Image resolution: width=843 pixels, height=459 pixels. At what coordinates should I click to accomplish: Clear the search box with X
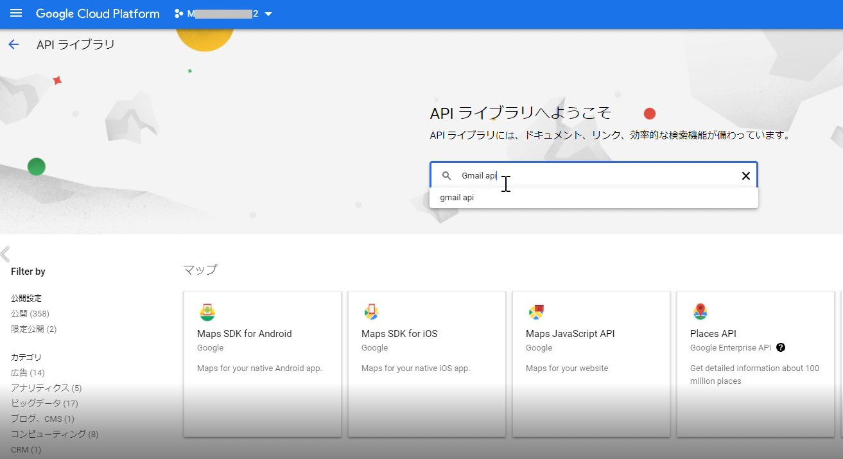click(x=745, y=176)
